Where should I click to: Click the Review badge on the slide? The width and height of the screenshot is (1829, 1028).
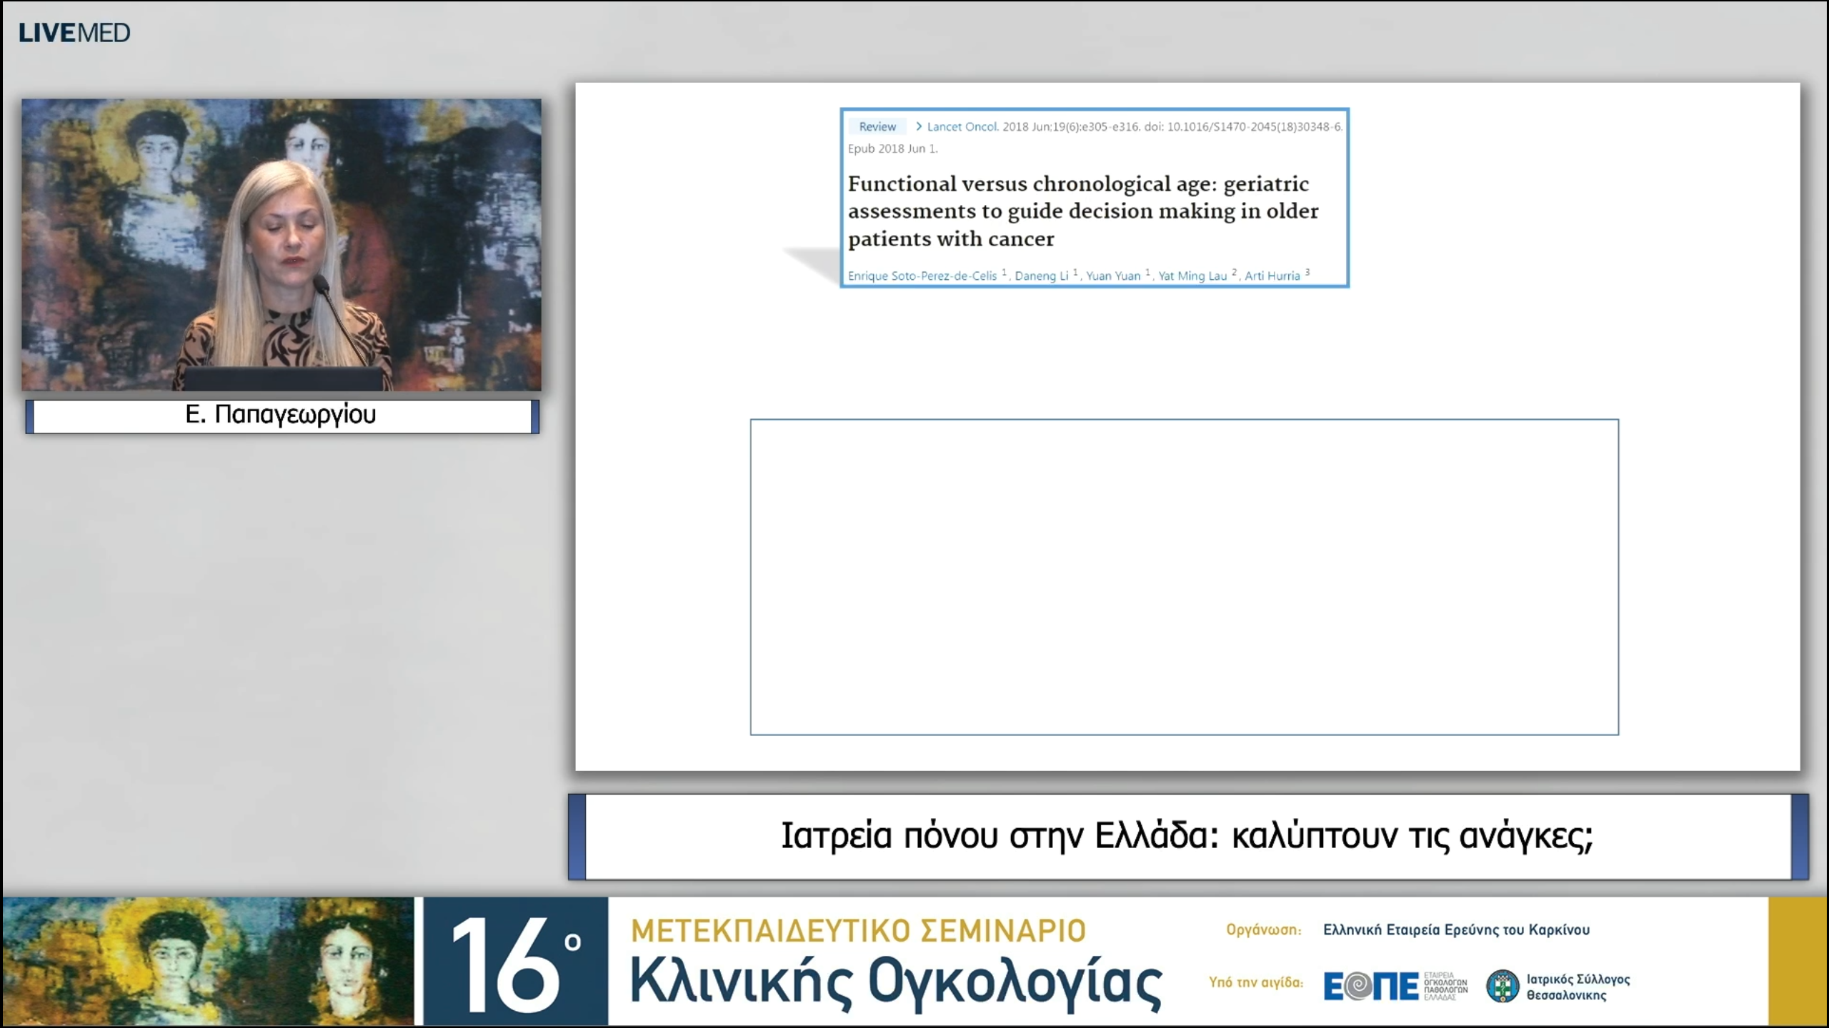pos(877,126)
